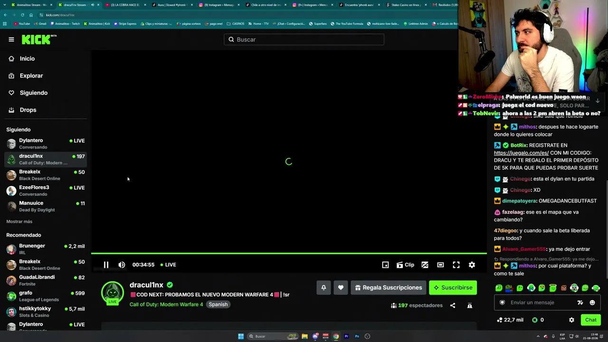Open the hamburger sidebar menu

pos(11,39)
